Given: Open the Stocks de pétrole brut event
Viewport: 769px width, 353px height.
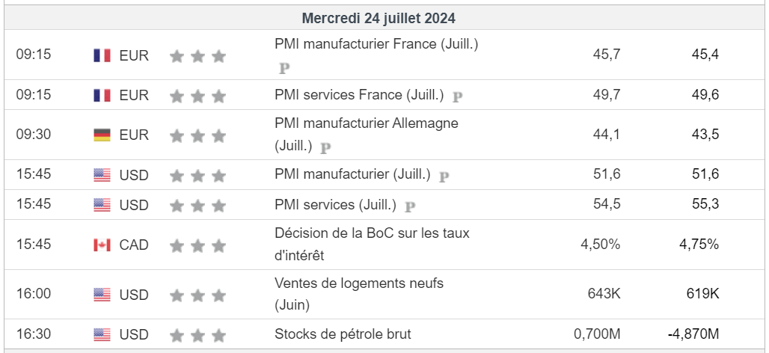Looking at the screenshot, I should pos(343,334).
